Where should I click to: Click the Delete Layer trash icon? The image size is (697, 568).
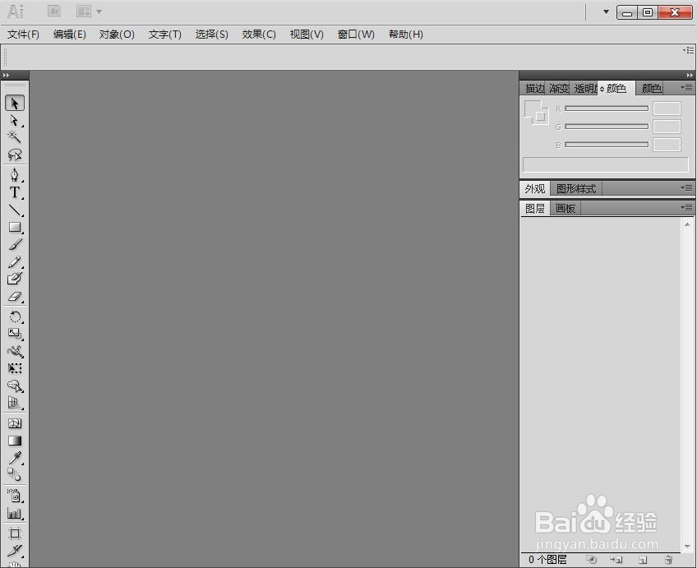pos(669,560)
